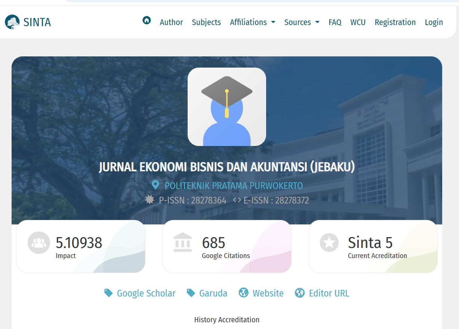459x329 pixels.
Task: Click the globe icon beside Editor URL
Action: (300, 293)
